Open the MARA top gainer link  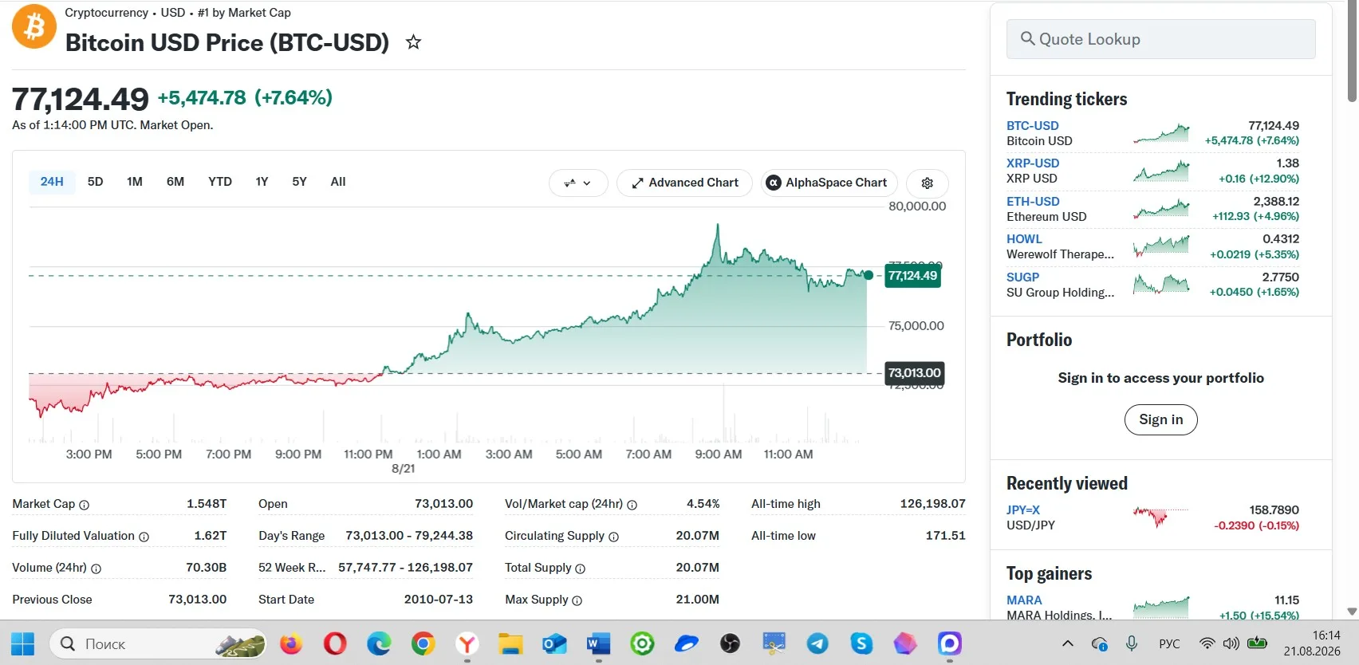(x=1024, y=600)
